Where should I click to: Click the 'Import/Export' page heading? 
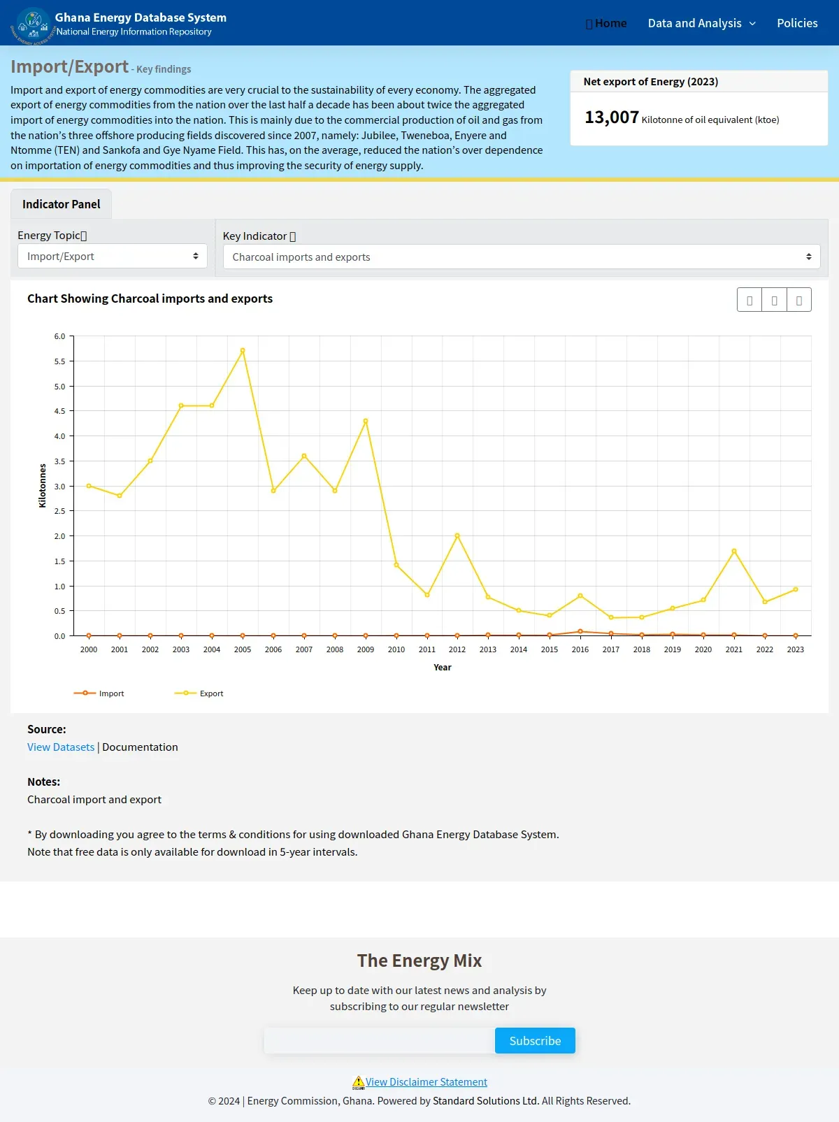click(69, 66)
